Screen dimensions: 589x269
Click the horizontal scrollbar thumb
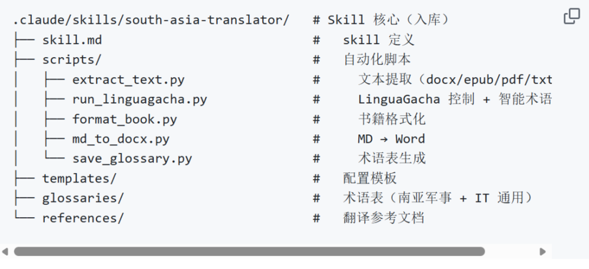pos(249,251)
